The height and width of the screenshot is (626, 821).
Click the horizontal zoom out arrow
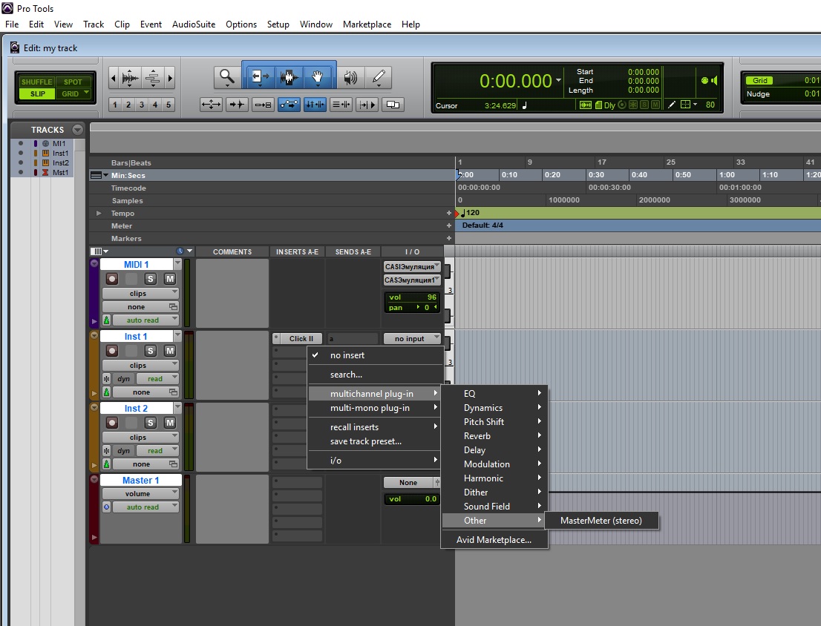tap(113, 79)
